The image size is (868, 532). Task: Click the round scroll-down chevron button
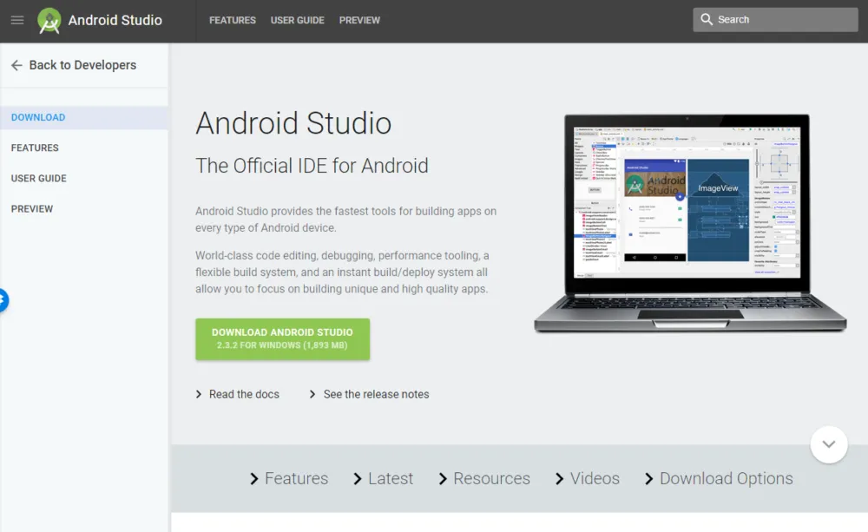(x=829, y=444)
